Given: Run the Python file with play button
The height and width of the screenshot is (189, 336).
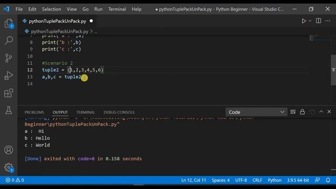Looking at the screenshot, I should click(x=303, y=21).
